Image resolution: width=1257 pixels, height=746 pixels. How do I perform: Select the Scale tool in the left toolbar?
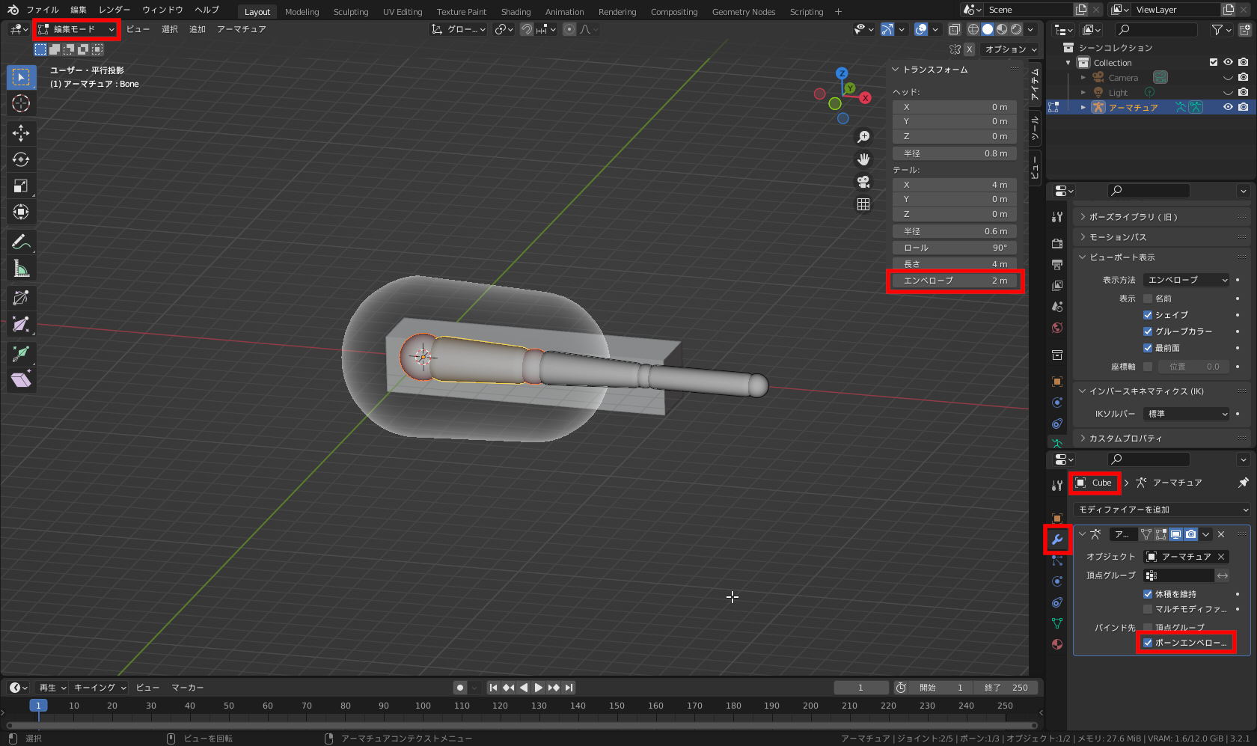21,186
